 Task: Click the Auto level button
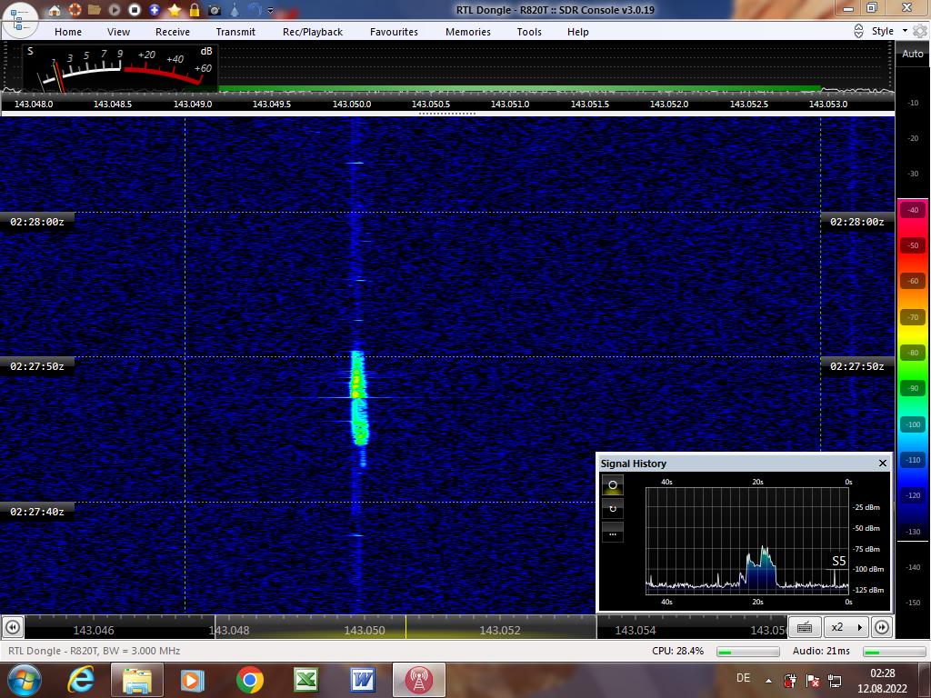point(913,54)
